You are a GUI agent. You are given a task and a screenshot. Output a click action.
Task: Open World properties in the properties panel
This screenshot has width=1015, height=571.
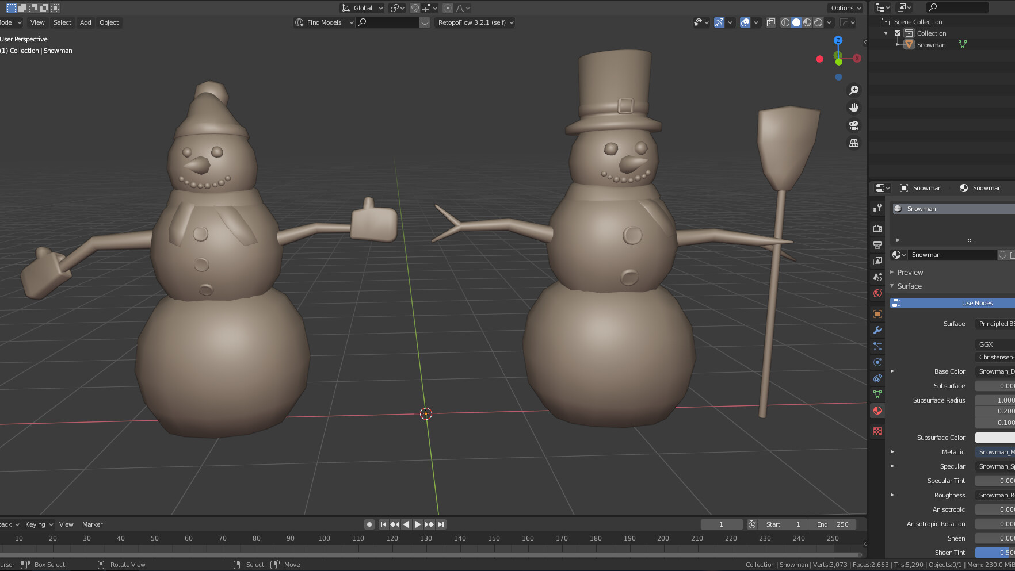click(877, 293)
